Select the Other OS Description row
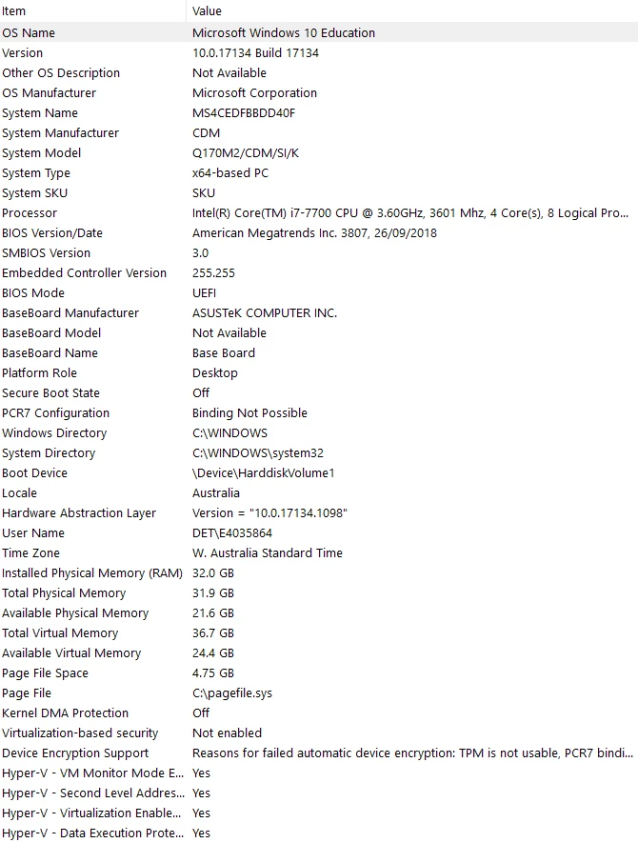Image resolution: width=638 pixels, height=843 pixels. pyautogui.click(x=319, y=72)
